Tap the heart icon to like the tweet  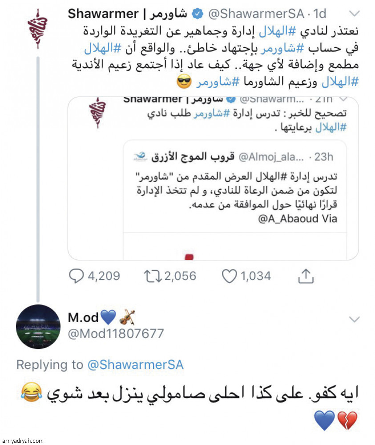tap(229, 276)
